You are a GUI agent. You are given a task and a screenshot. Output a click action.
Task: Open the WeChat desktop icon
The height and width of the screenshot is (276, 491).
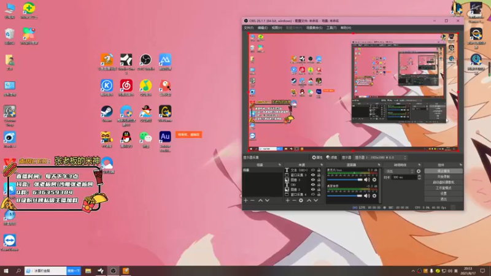145,139
